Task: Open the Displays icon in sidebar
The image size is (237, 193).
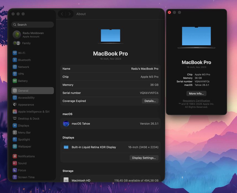Action: click(15, 125)
